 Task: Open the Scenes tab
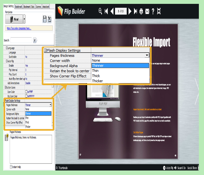point(38,6)
